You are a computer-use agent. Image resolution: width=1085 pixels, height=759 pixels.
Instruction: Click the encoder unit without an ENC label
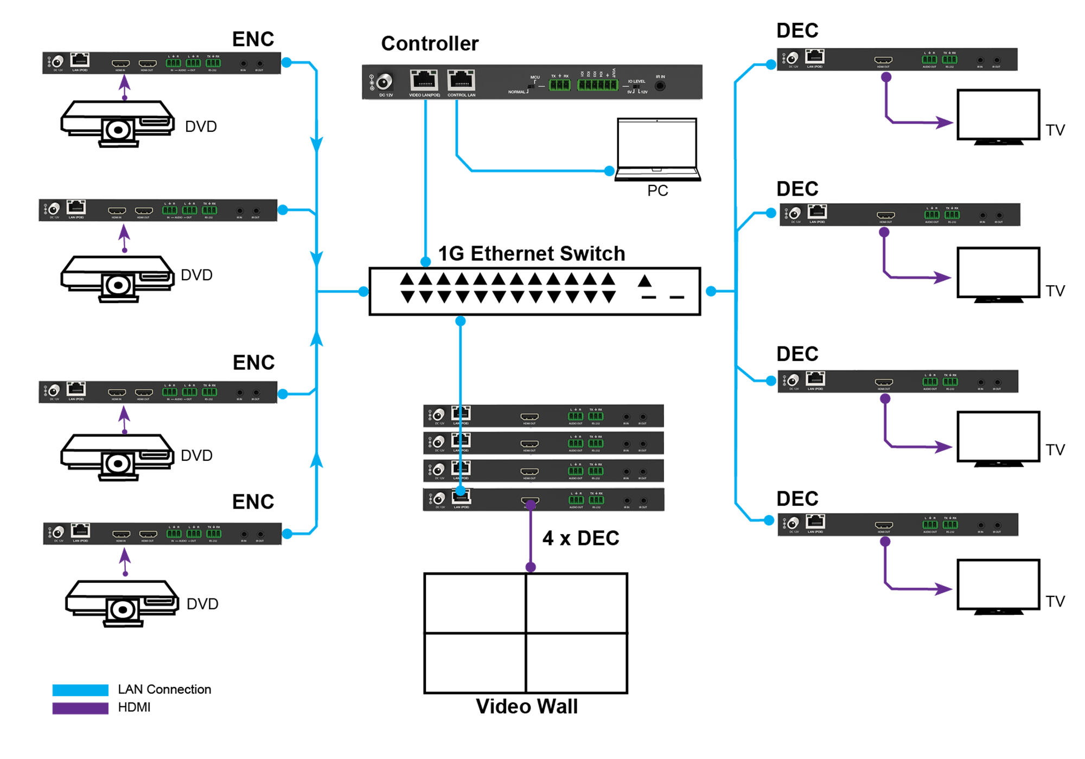pos(158,210)
